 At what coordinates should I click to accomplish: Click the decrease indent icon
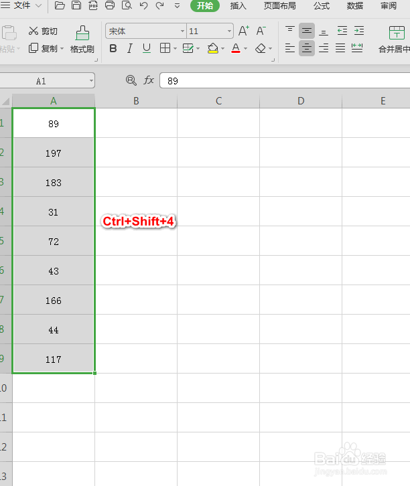point(342,31)
